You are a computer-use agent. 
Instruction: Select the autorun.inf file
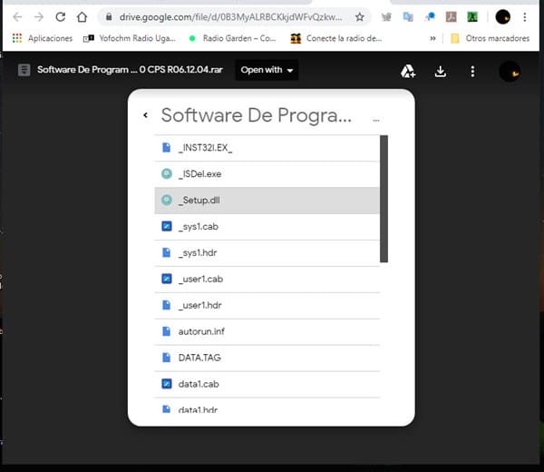[267, 331]
